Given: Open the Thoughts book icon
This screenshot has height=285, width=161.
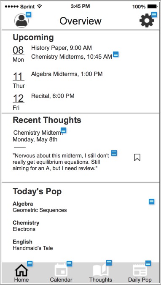Looking at the screenshot, I should (x=101, y=271).
